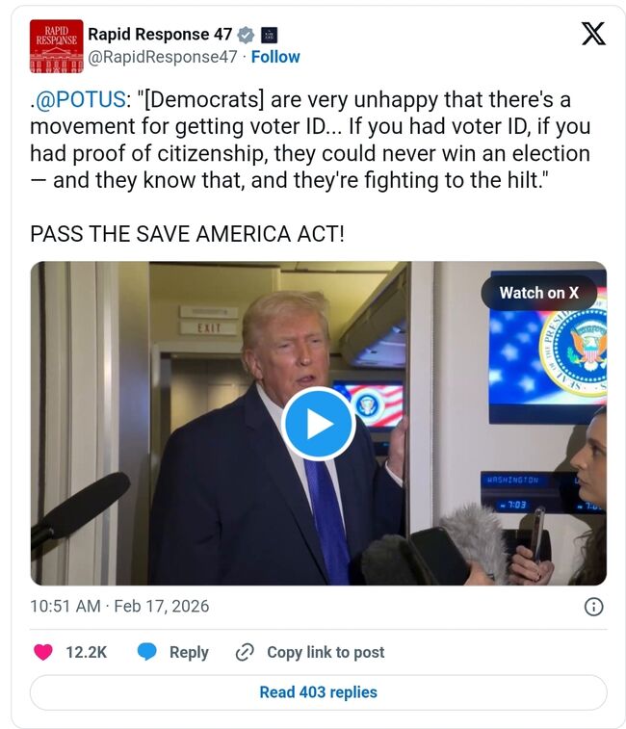Open the 10:51 AM Feb 17, 2026 timestamp
The height and width of the screenshot is (729, 626).
point(119,607)
